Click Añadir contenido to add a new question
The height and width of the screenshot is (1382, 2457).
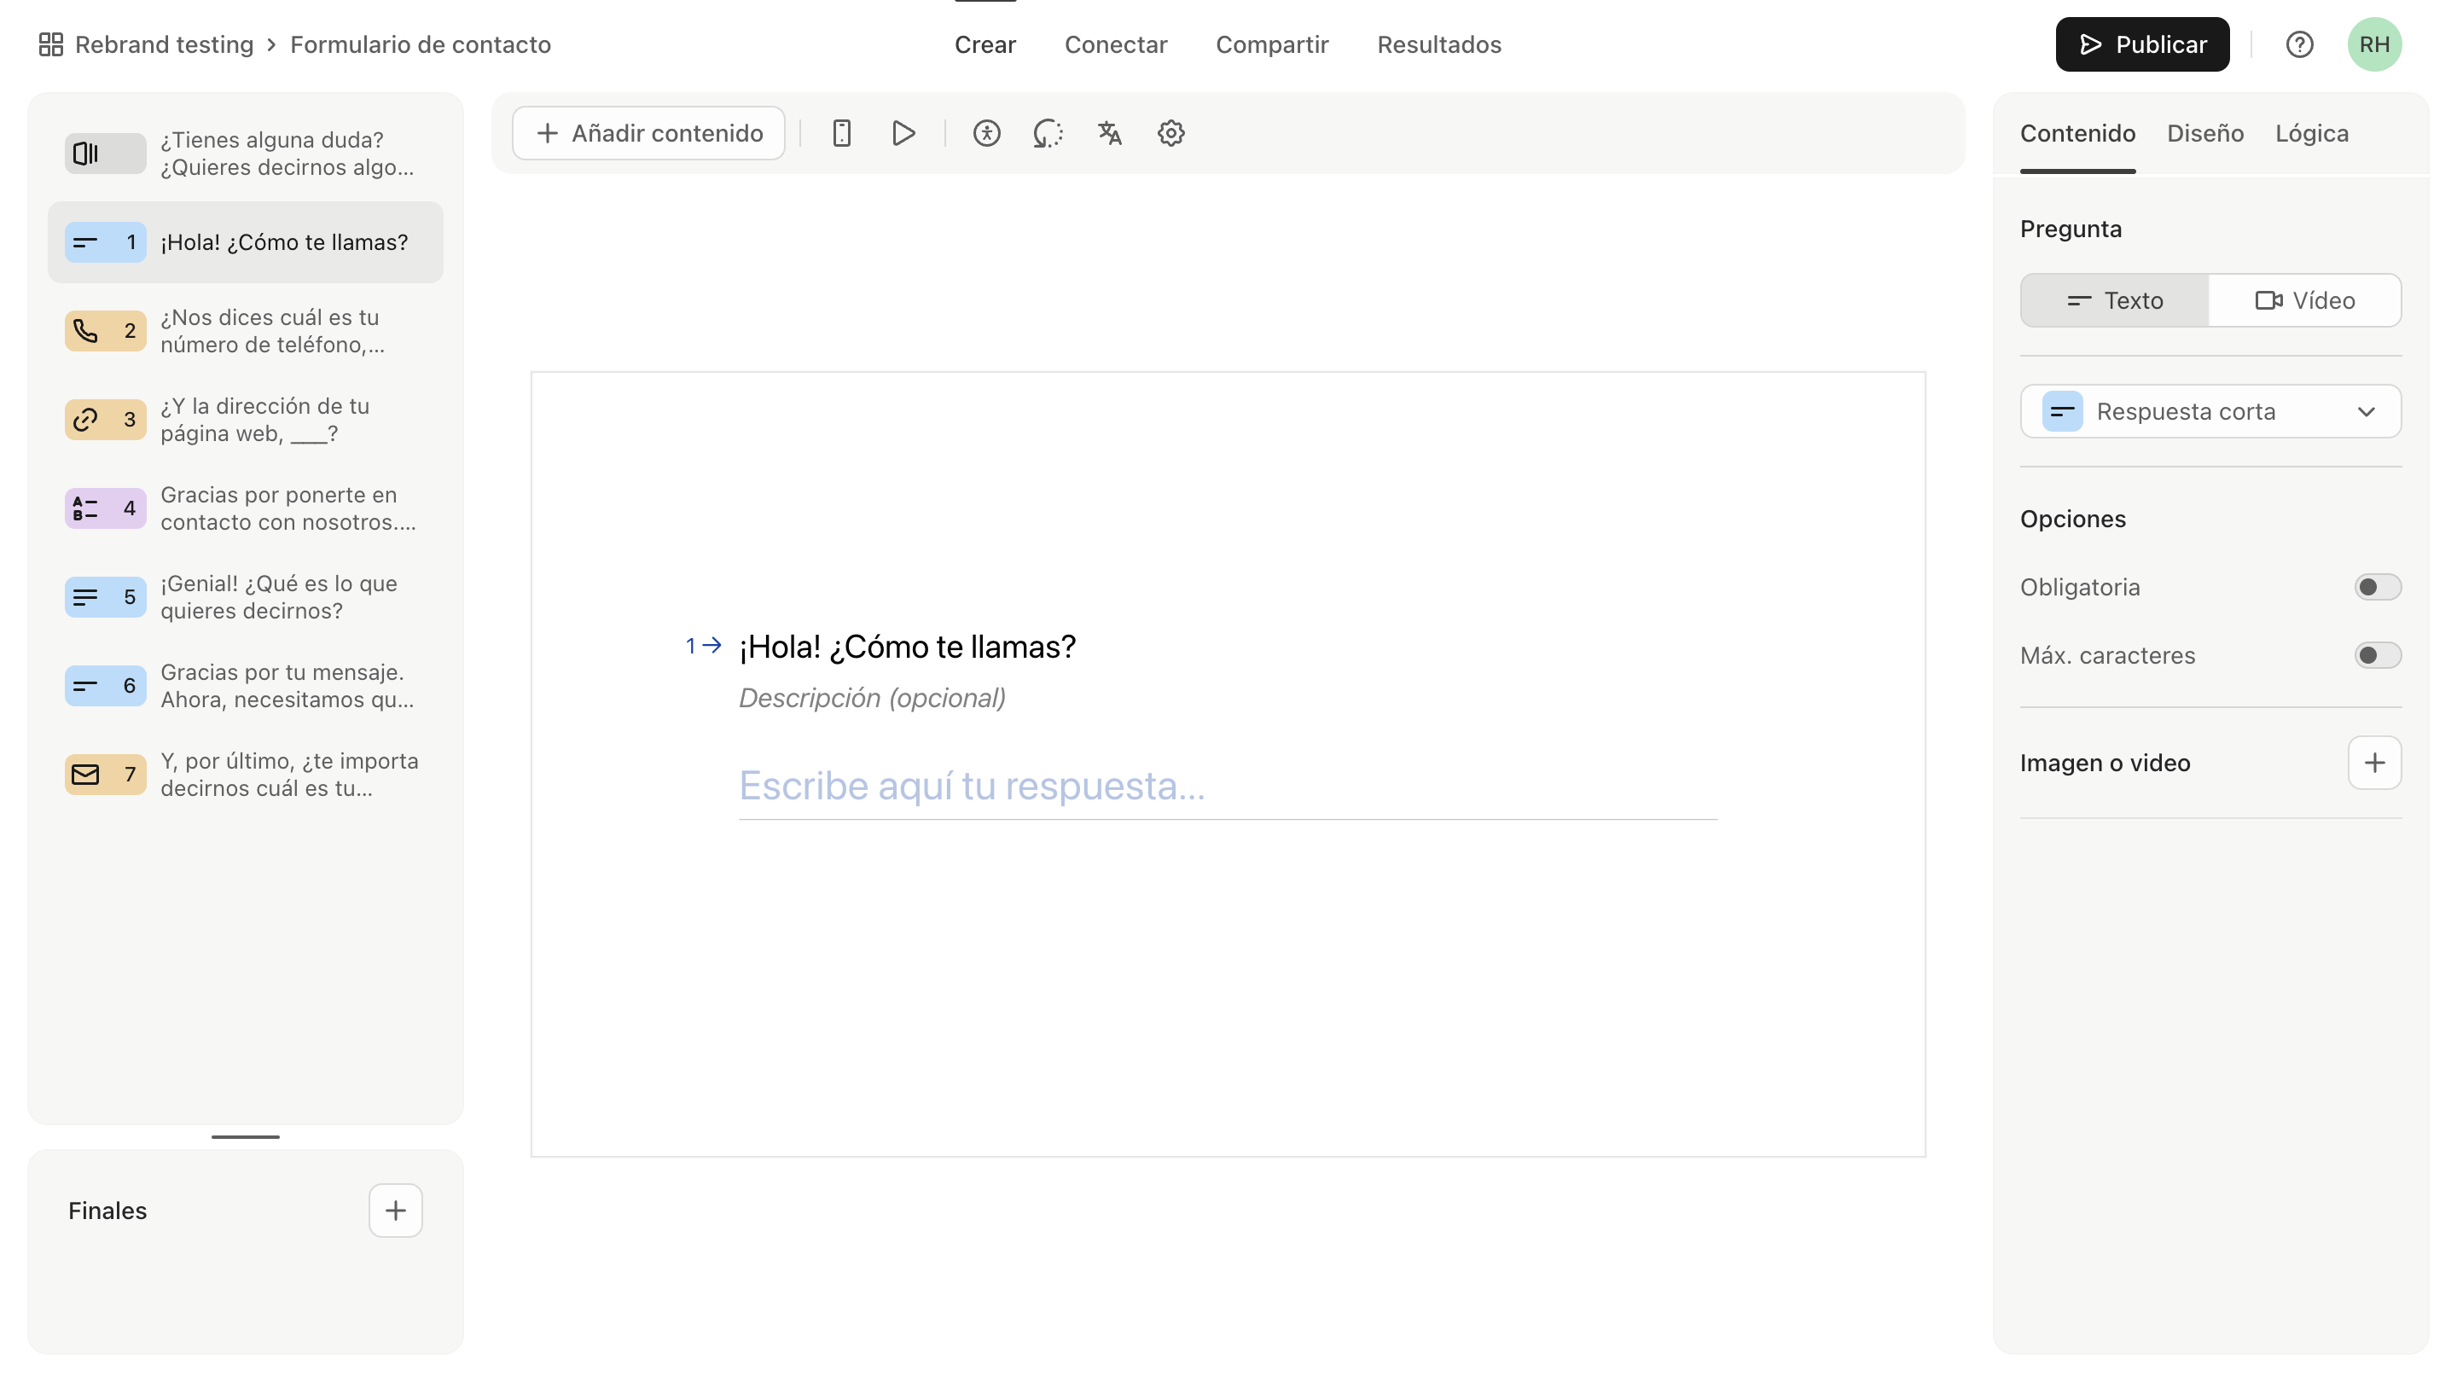point(648,132)
